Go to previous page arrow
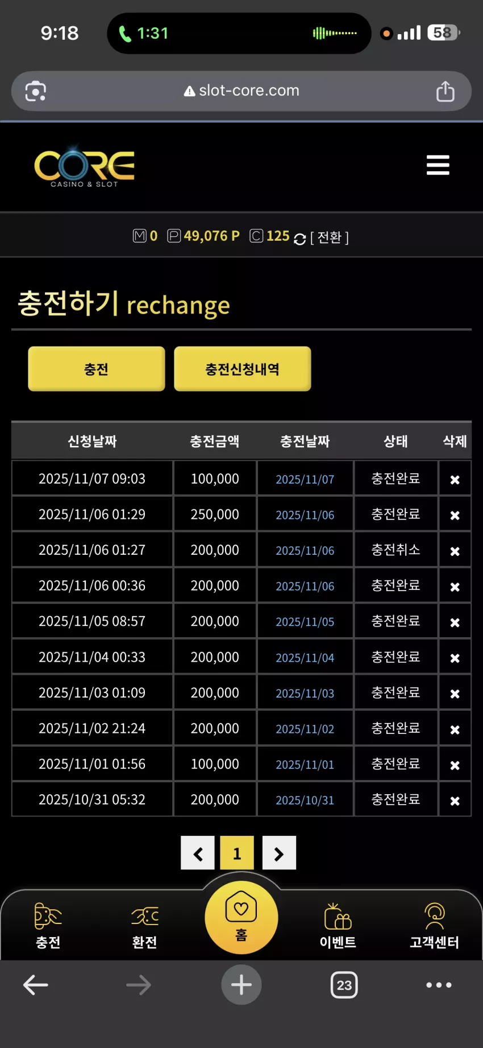 (x=198, y=853)
